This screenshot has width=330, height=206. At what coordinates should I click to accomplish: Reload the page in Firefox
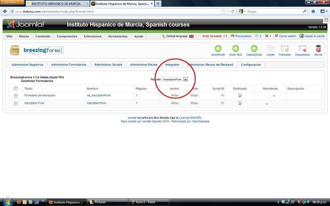(233, 12)
